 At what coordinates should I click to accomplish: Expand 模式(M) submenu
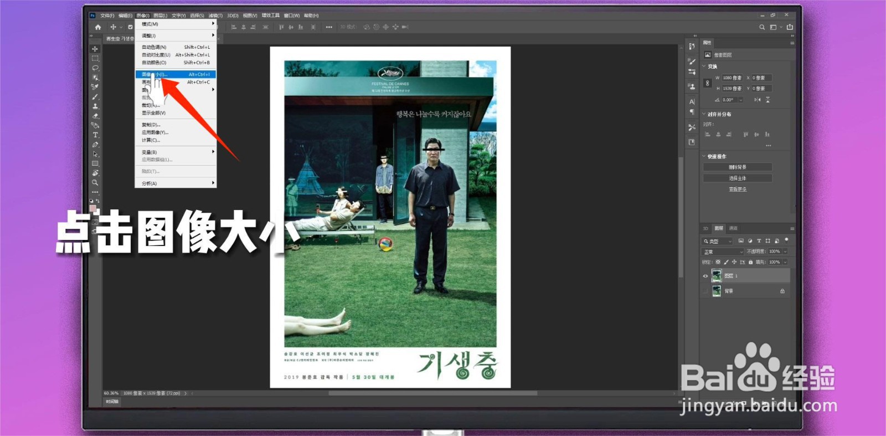tap(176, 24)
